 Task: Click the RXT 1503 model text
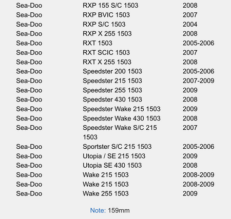click(98, 43)
